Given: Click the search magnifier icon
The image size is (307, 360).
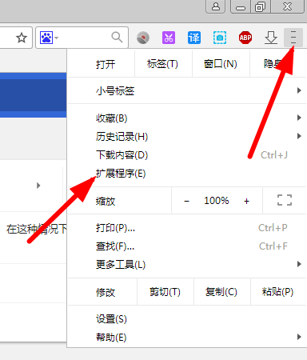Looking at the screenshot, I should [117, 38].
